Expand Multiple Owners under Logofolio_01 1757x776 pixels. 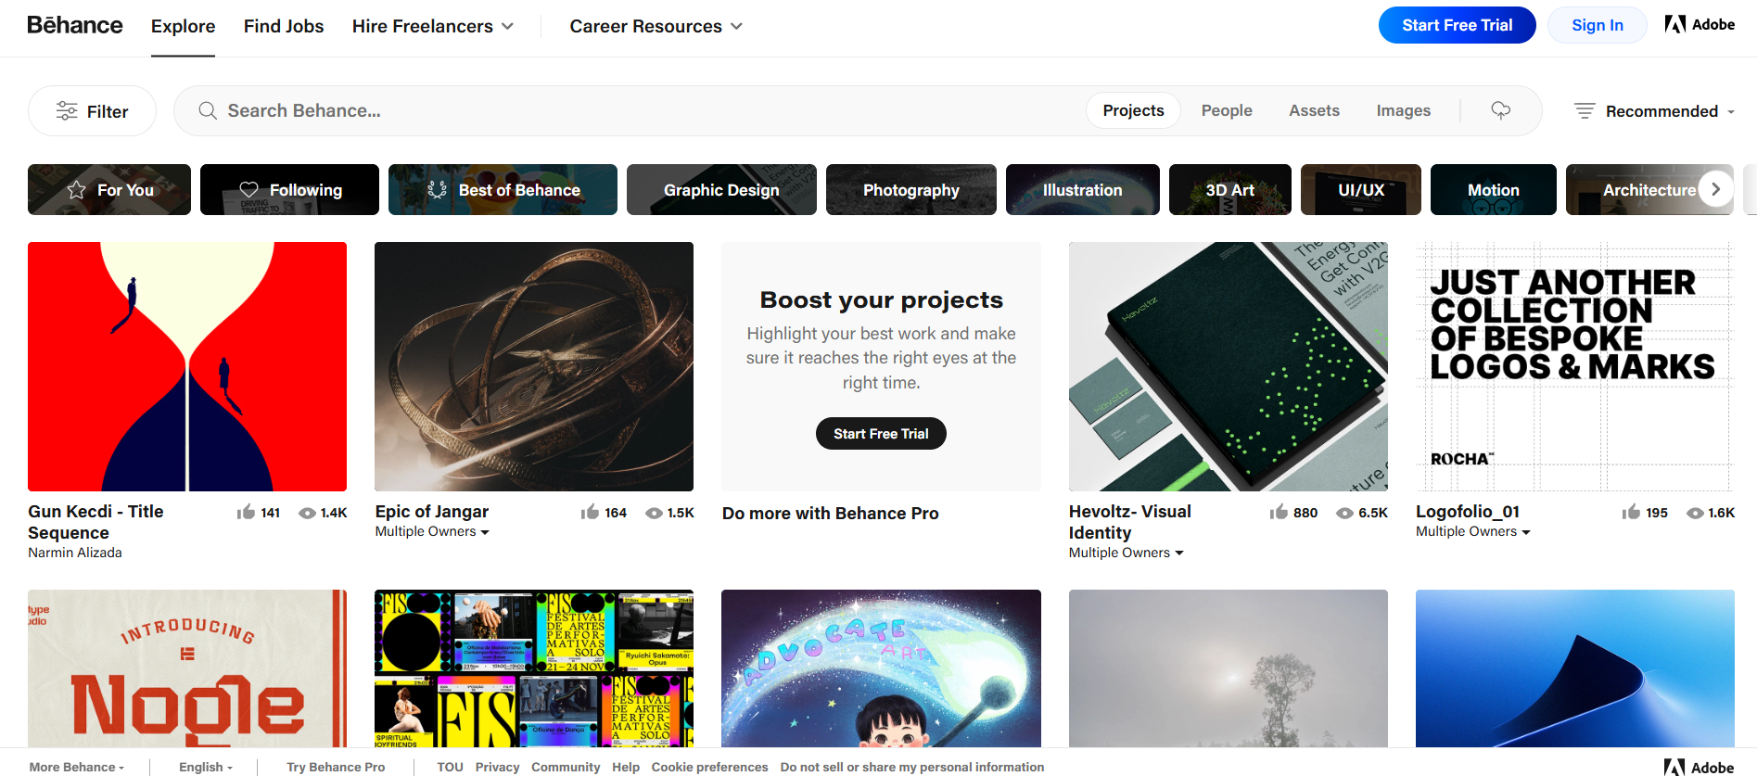(x=1472, y=531)
